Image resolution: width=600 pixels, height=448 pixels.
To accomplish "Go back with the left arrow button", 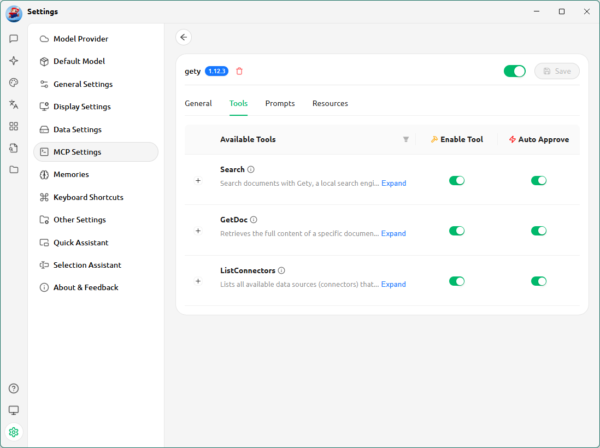I will coord(184,37).
